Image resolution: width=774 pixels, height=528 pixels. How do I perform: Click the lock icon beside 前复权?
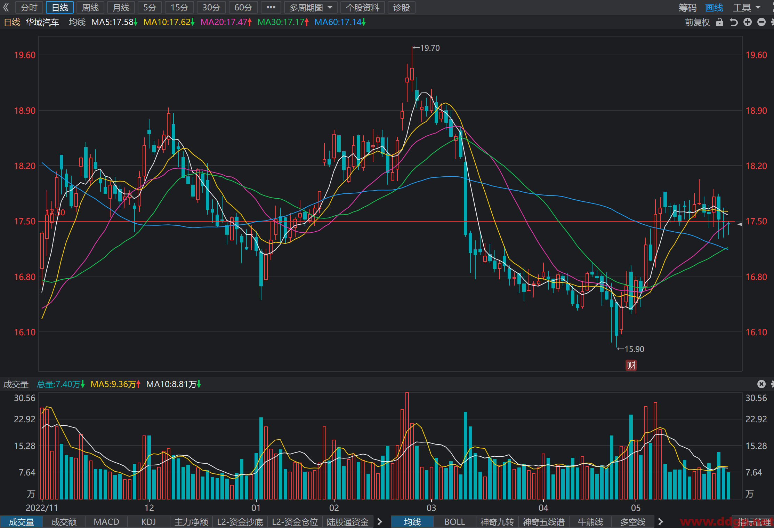tap(719, 22)
